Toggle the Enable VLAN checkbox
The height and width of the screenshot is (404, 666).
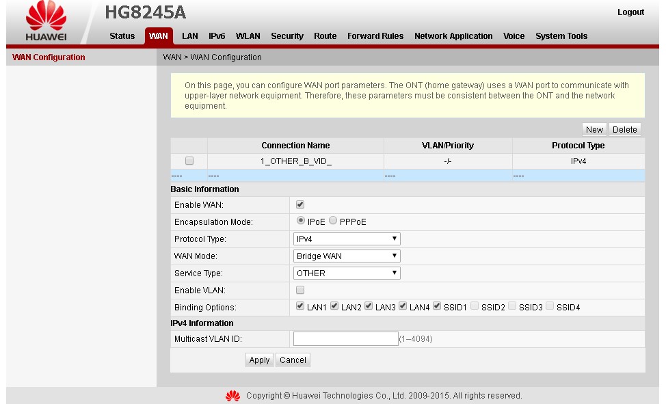[x=299, y=290]
